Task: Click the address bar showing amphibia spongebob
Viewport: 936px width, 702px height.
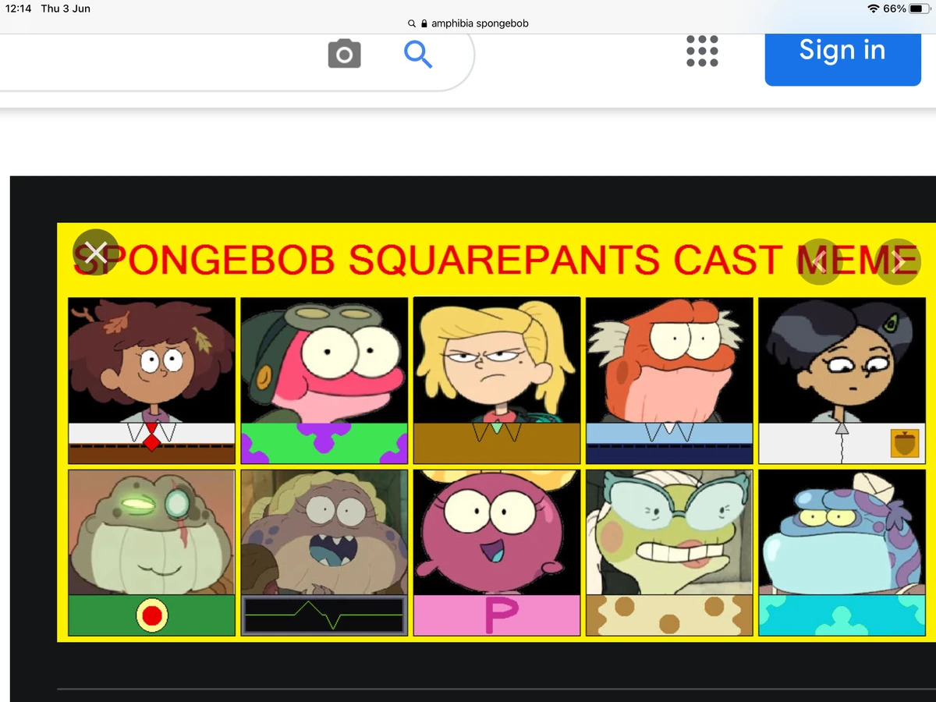Action: pyautogui.click(x=477, y=23)
